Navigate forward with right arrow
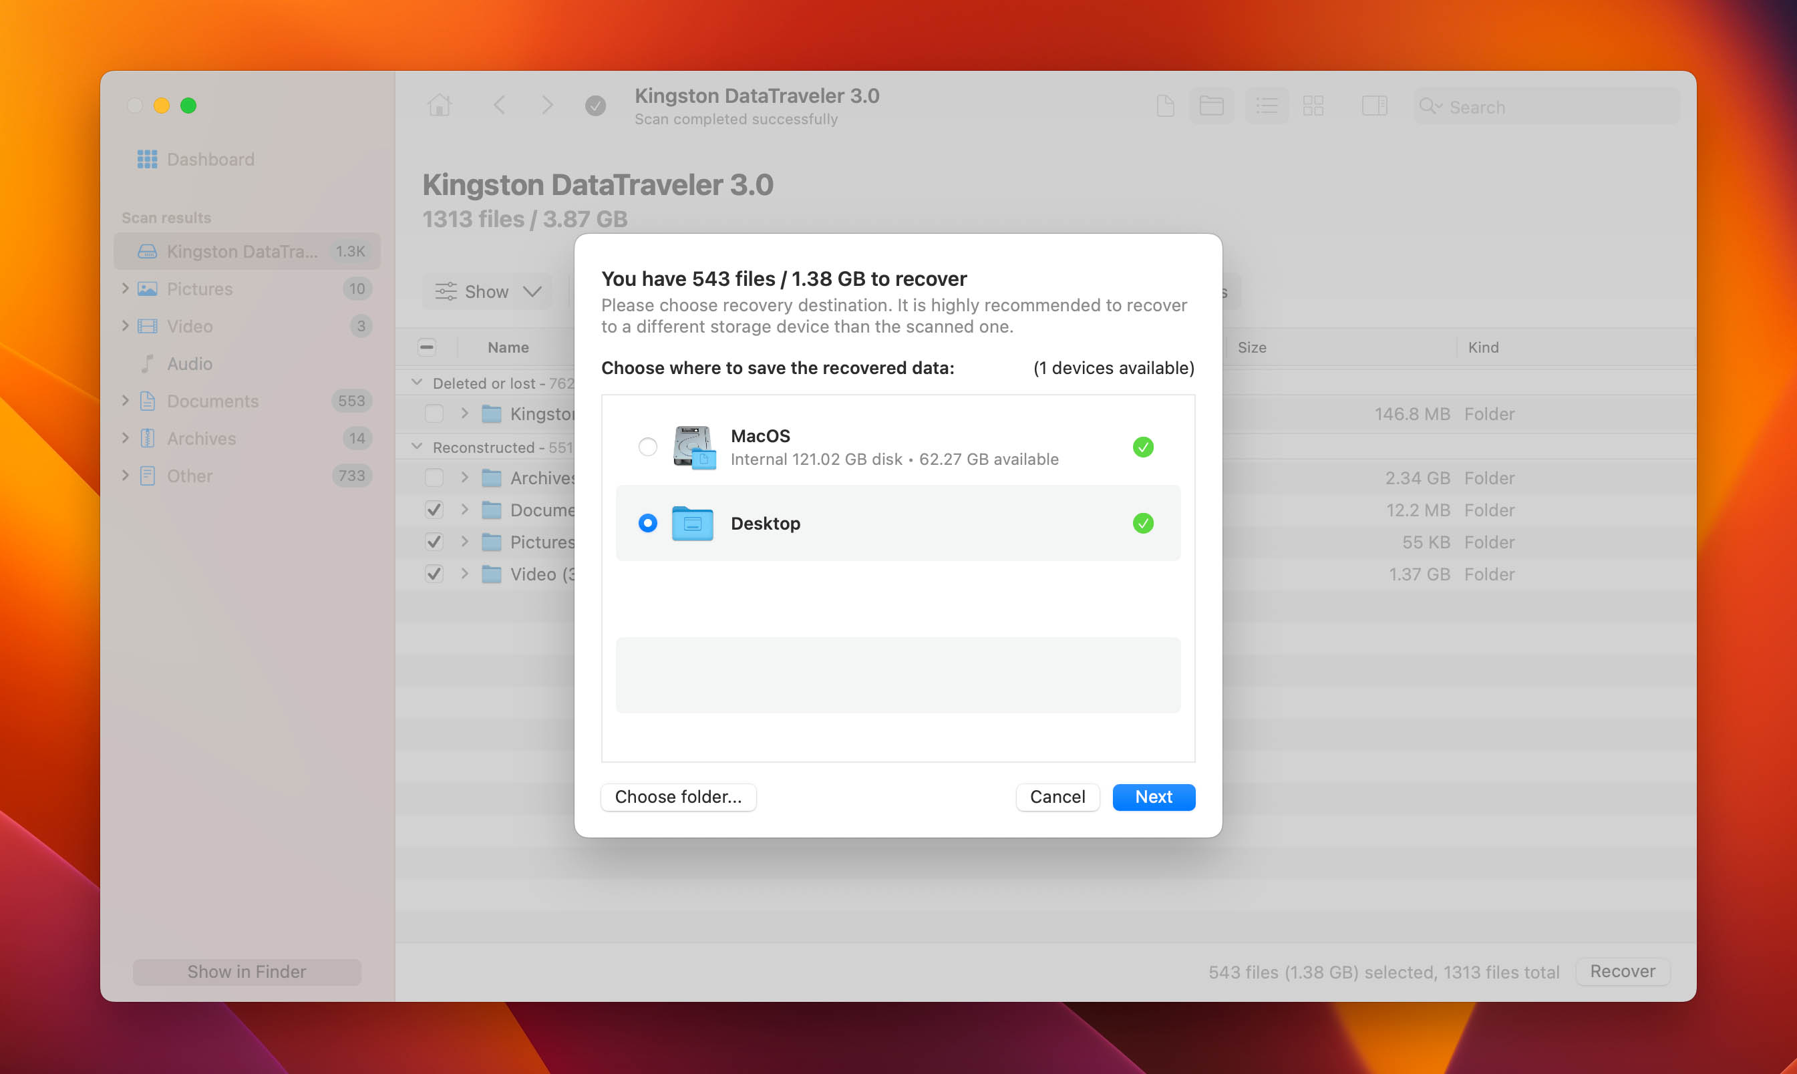The image size is (1797, 1074). 547,106
